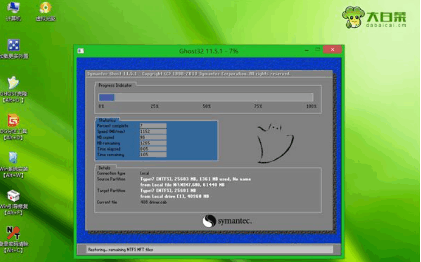Click the Time elapsed value 0:05
This screenshot has width=421, height=262.
coord(153,149)
